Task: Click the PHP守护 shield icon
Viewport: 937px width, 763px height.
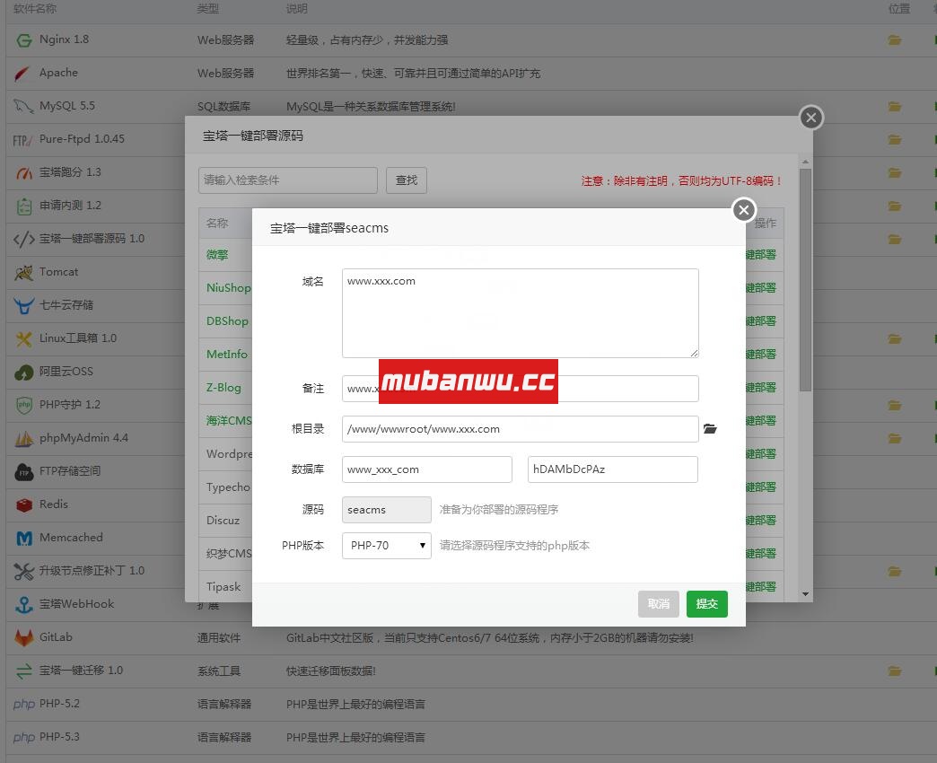Action: [x=24, y=405]
